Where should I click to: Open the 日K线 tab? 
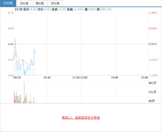(x=24, y=3)
